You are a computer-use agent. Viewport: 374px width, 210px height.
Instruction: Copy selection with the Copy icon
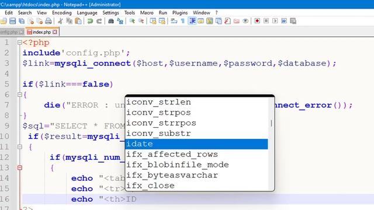pos(69,21)
